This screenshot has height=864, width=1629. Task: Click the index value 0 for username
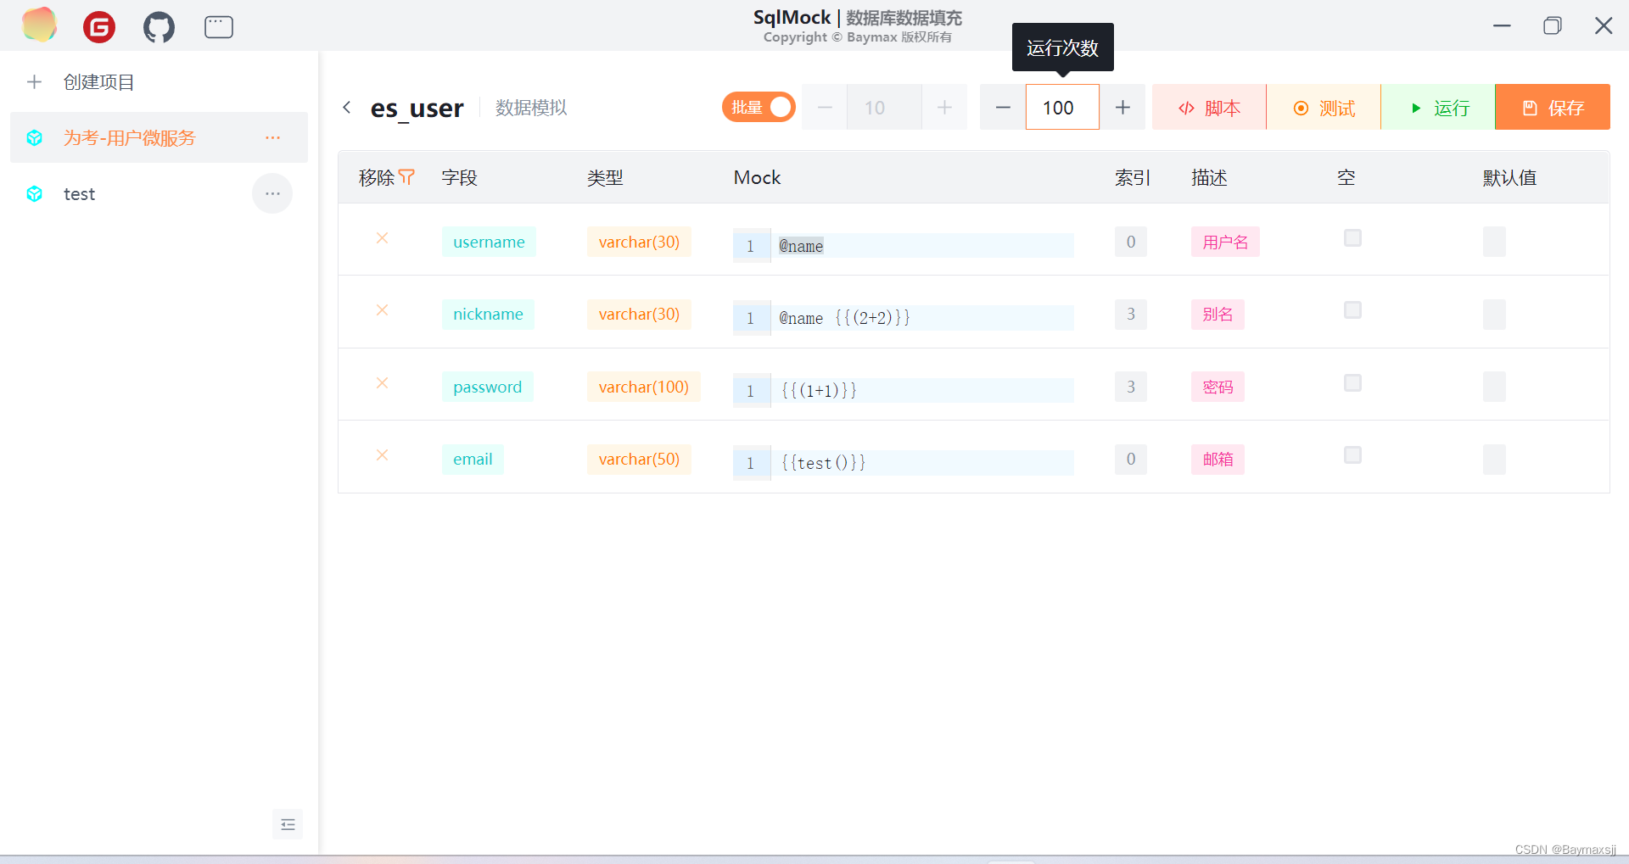[1131, 242]
